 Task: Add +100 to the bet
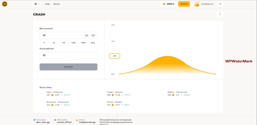73,43
